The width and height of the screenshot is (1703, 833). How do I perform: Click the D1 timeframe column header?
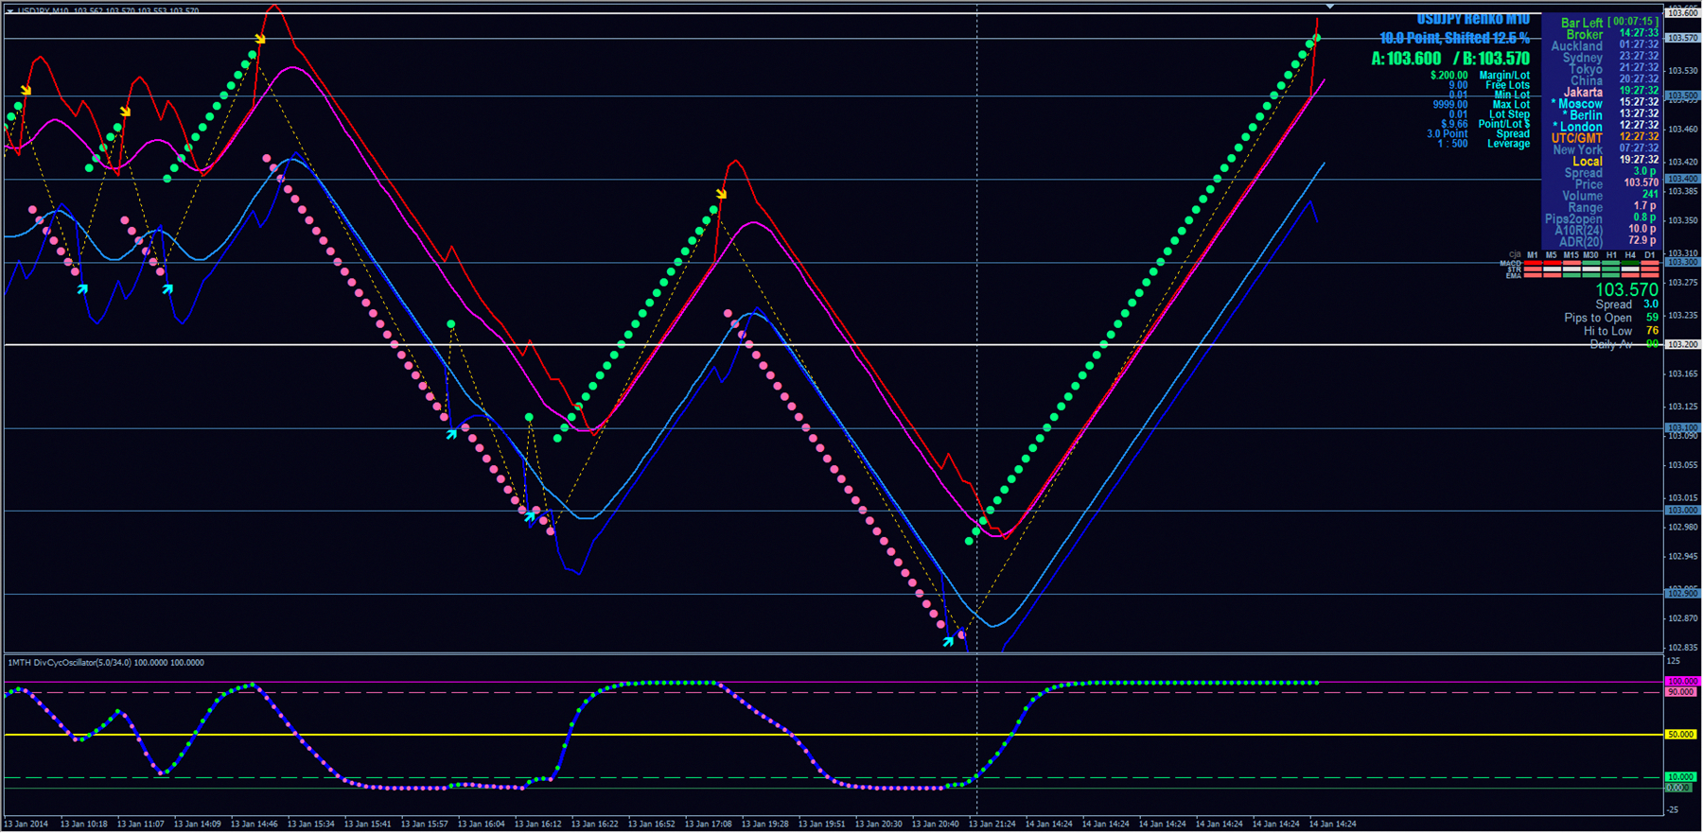click(1650, 254)
